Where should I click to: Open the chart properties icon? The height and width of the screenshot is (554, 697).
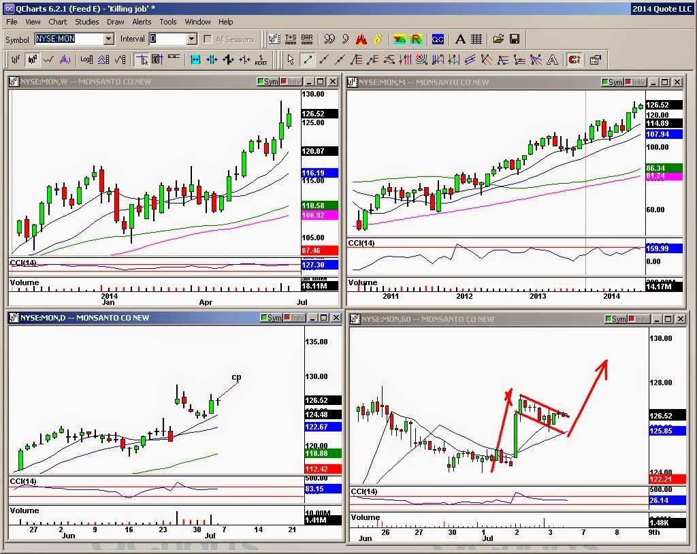[x=595, y=60]
